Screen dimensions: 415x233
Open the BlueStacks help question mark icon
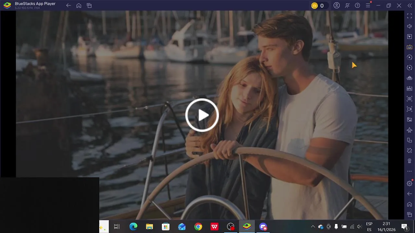point(357,6)
